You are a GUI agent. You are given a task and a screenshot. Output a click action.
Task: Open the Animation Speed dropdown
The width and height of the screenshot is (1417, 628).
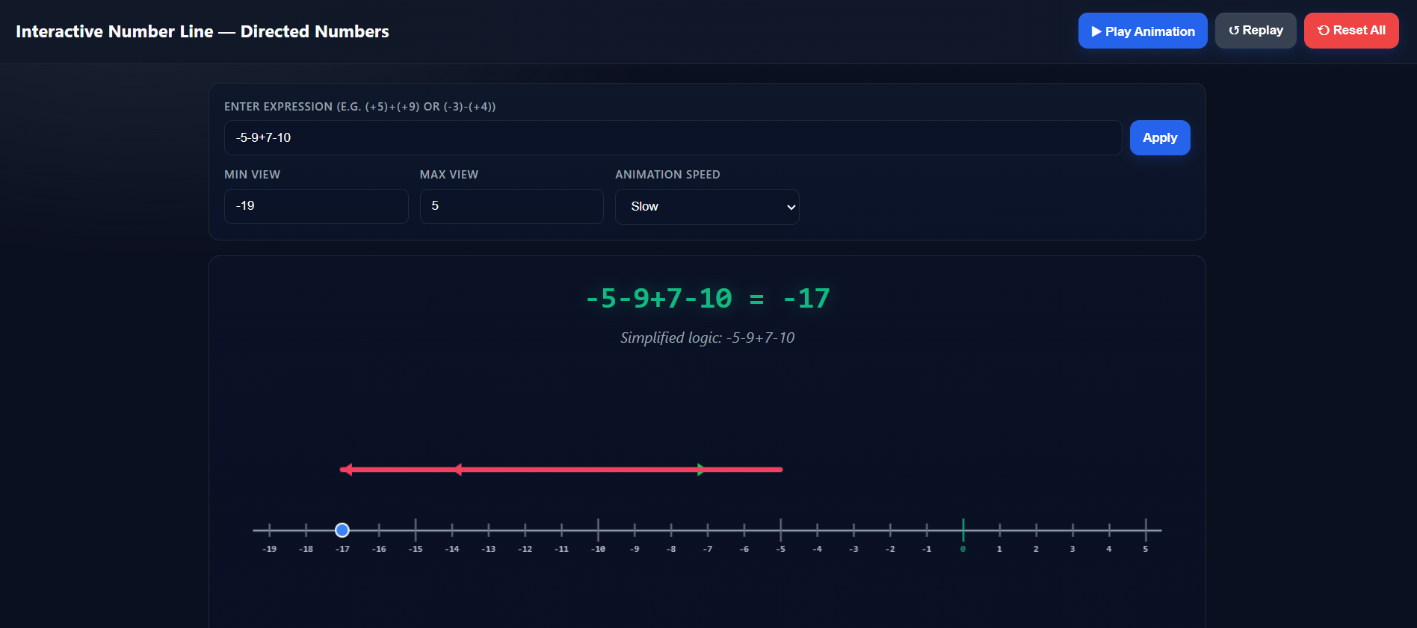tap(706, 207)
